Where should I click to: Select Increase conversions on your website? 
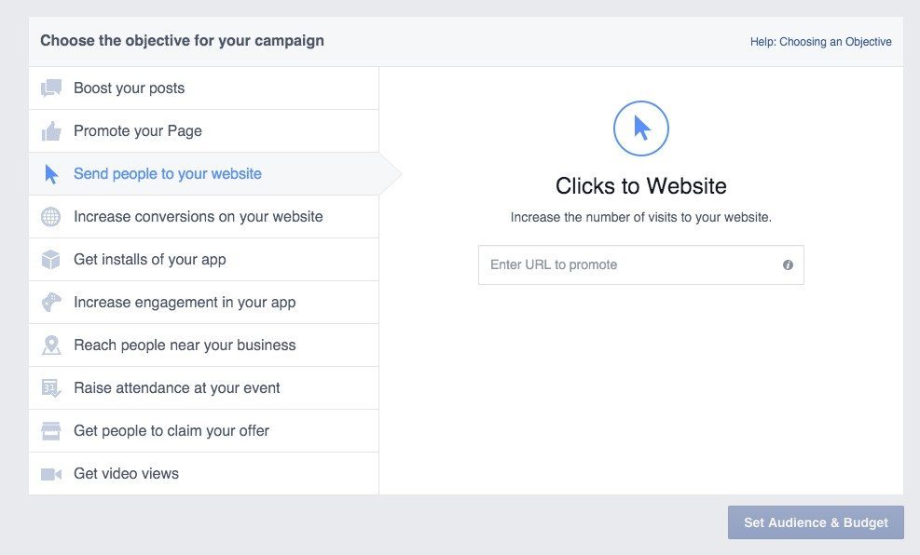pos(198,217)
